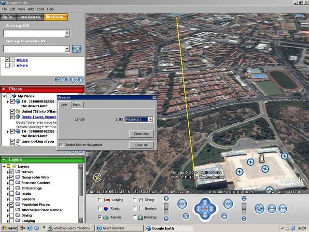Click the red center dot of the pan control
Screen dimensions: 309x232
click(205, 209)
